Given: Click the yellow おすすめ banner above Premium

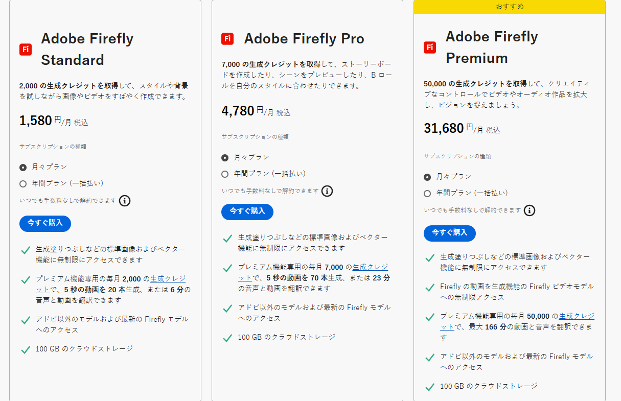Looking at the screenshot, I should click(509, 7).
